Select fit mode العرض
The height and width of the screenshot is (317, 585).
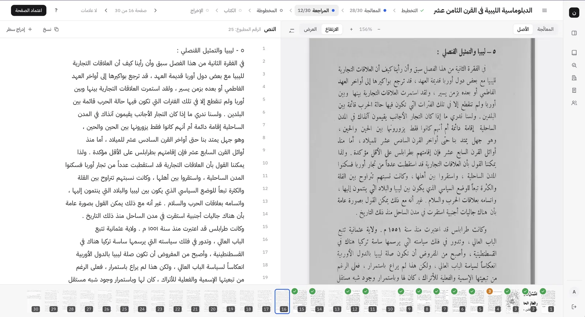coord(310,29)
